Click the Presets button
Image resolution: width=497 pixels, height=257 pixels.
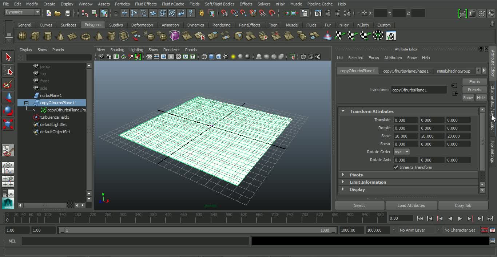click(474, 90)
